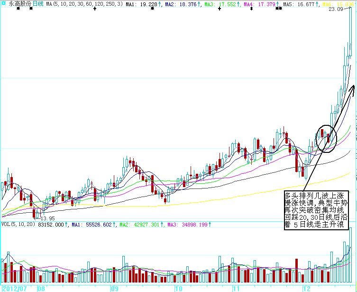Screen dimensions: 357x292
Task: Click the plus marker below the MA3 value
Action: [x=220, y=9]
